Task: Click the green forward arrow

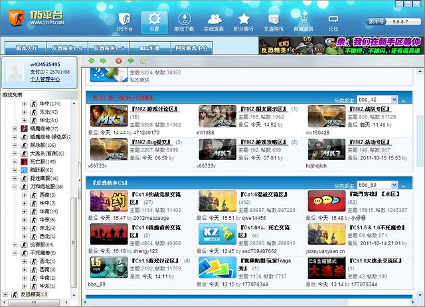Action: [x=104, y=60]
